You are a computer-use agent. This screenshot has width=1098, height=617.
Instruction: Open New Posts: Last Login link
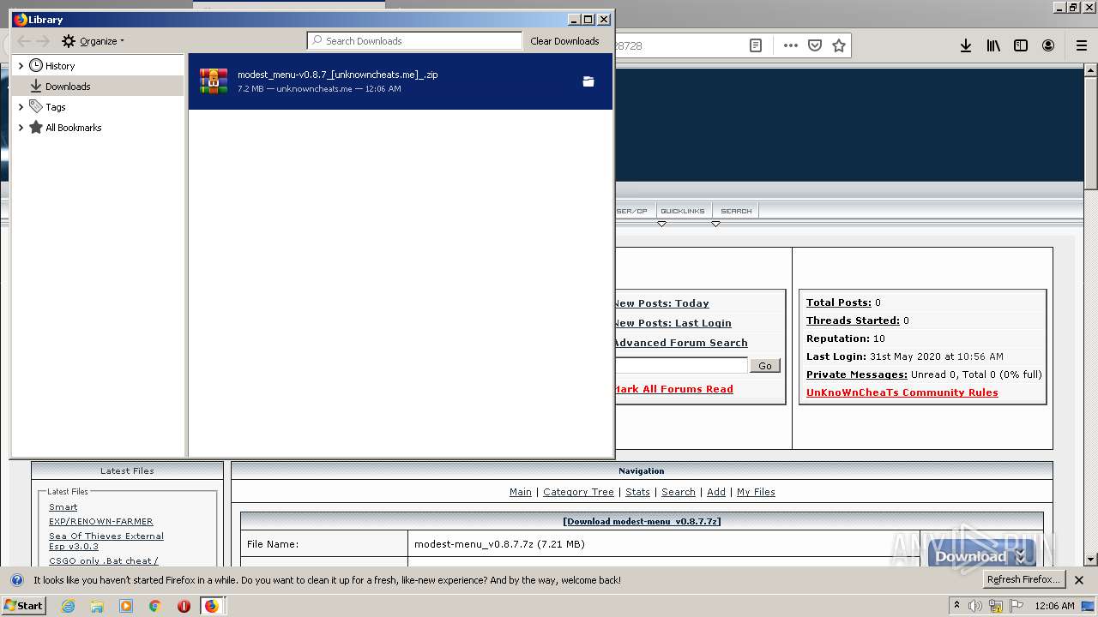[673, 323]
